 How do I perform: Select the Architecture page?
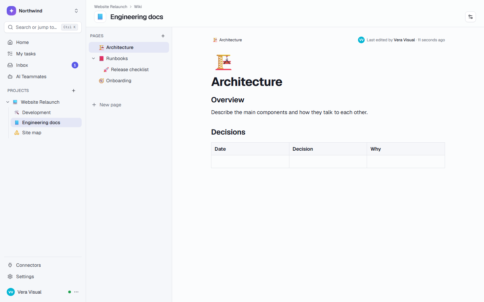pyautogui.click(x=129, y=47)
